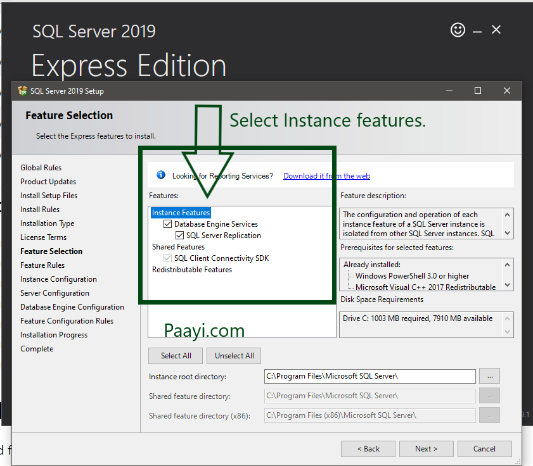The width and height of the screenshot is (533, 466).
Task: Click the browse button for Shared feature directory (x86)
Action: pyautogui.click(x=489, y=415)
